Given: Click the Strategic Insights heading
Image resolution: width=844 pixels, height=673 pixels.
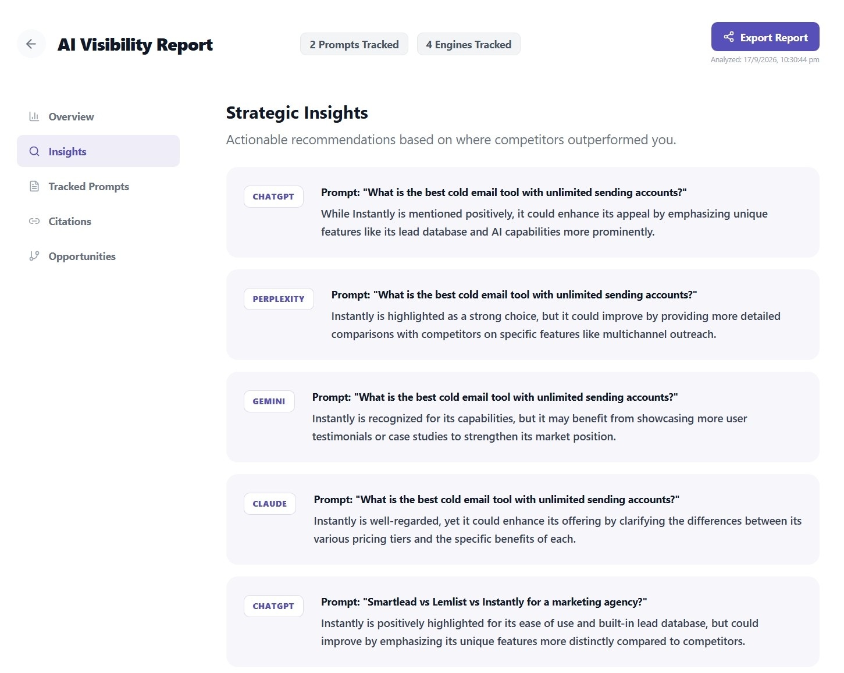Looking at the screenshot, I should [297, 112].
